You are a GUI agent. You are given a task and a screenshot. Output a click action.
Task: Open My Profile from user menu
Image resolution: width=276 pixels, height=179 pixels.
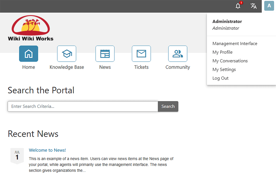coord(222,52)
